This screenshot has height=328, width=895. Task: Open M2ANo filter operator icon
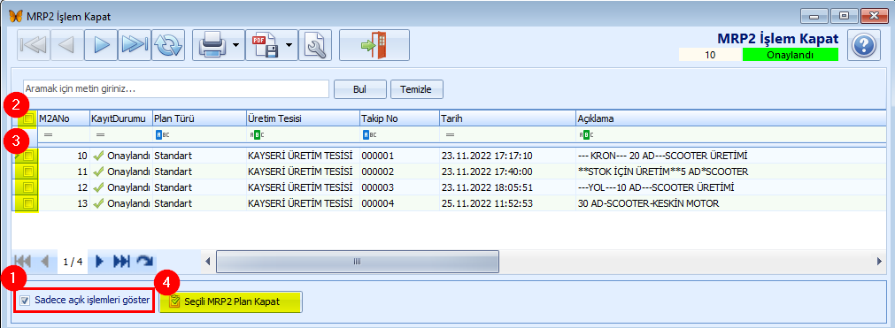coord(49,135)
